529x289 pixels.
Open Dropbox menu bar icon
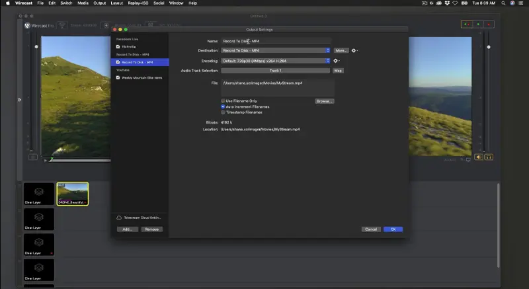point(447,3)
